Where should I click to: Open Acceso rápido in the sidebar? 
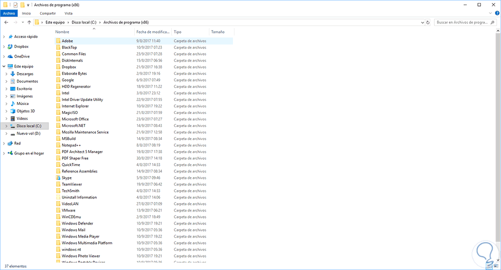pyautogui.click(x=26, y=36)
